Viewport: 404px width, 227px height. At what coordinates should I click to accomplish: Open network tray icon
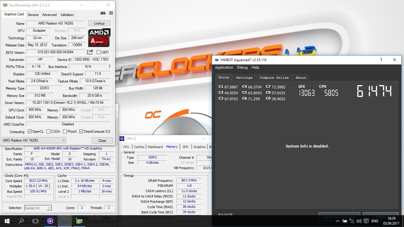(352, 221)
